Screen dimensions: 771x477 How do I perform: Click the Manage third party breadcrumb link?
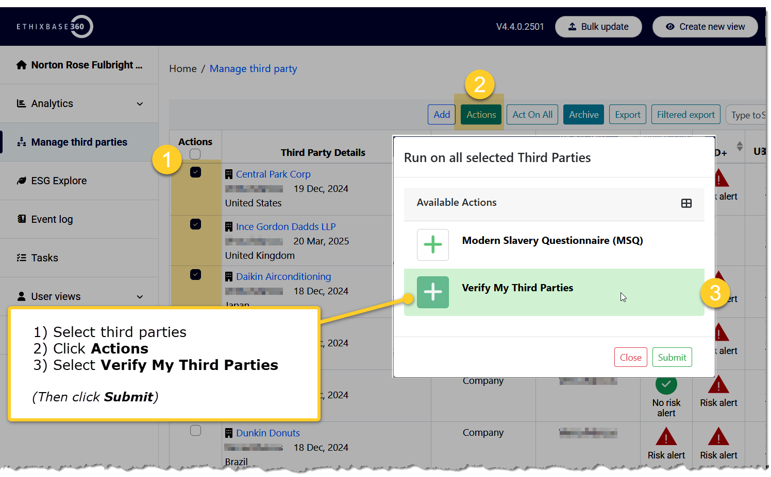click(253, 69)
